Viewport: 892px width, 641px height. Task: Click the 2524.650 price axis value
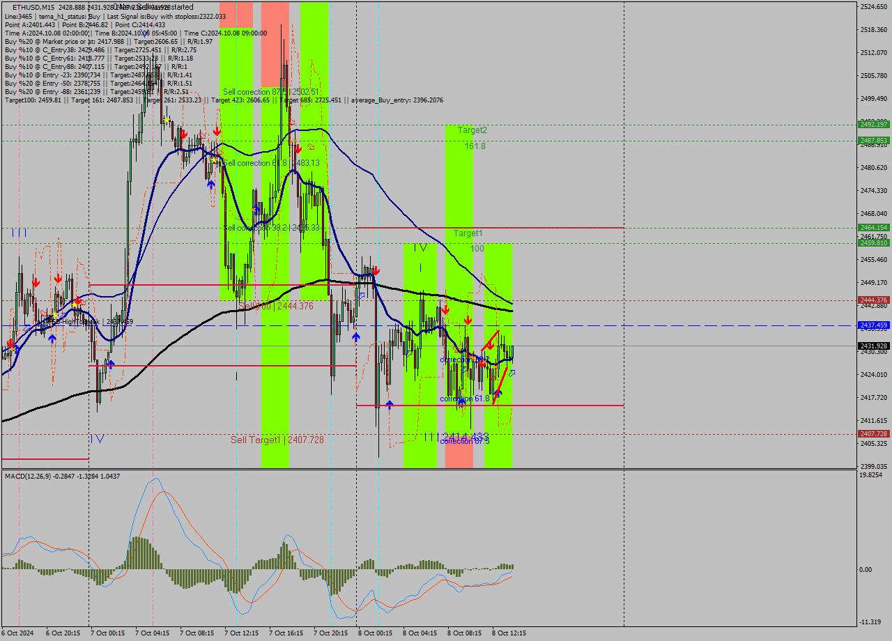point(873,7)
